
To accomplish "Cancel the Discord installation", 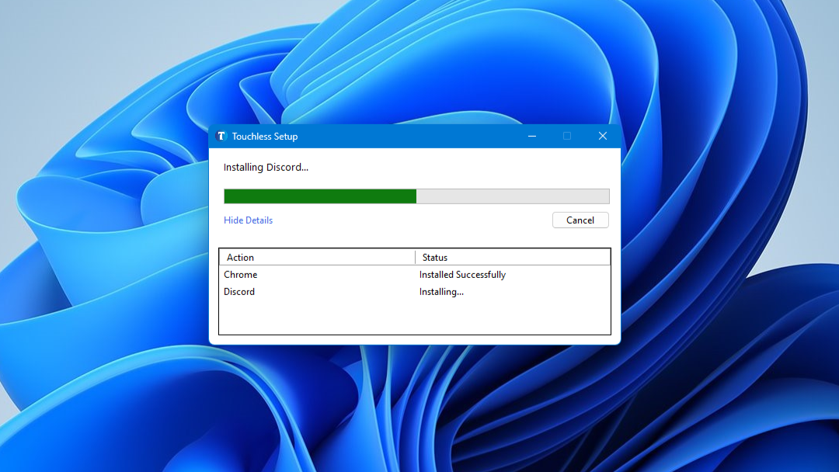I will [x=580, y=220].
